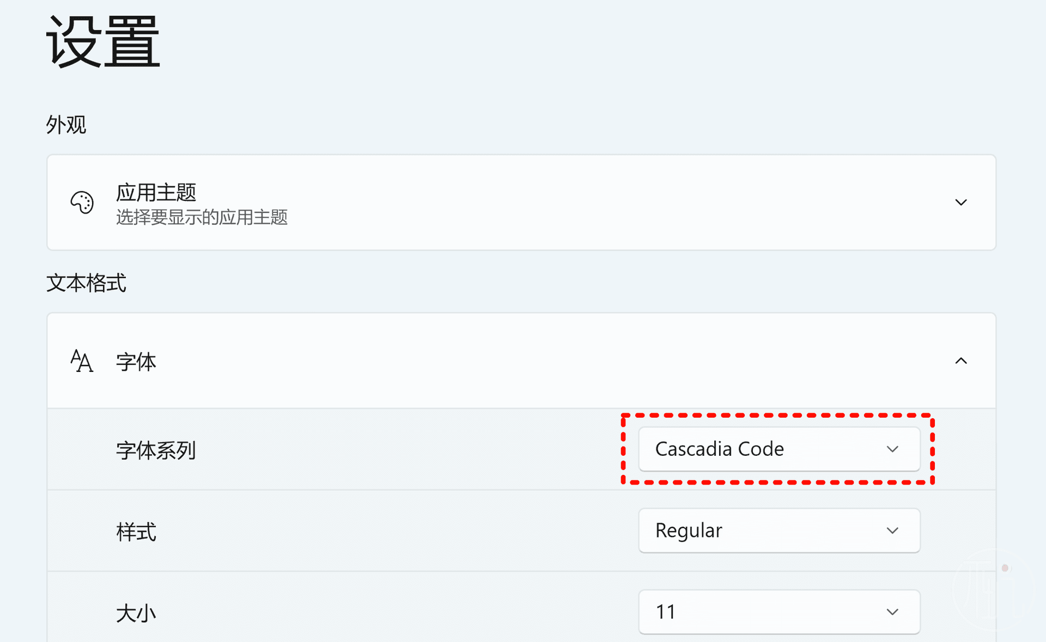Open the Cascadia Code font family dropdown

pyautogui.click(x=779, y=449)
